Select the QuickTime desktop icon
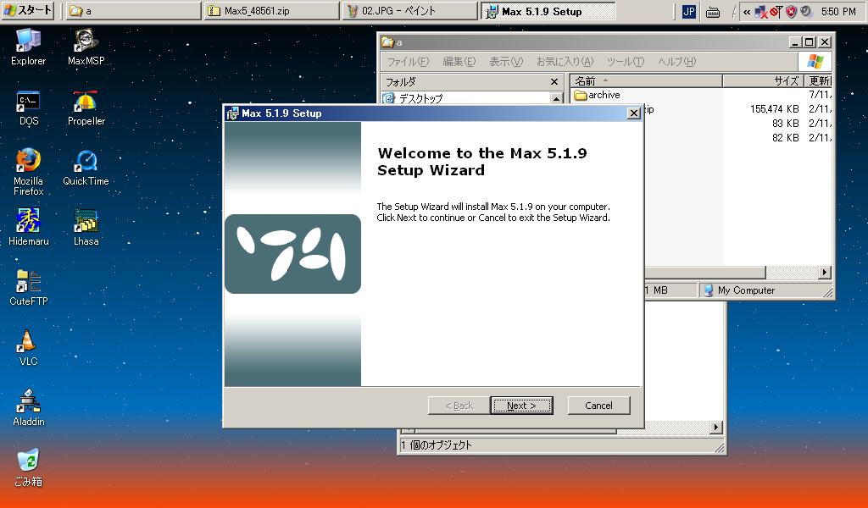The height and width of the screenshot is (508, 868). (x=86, y=168)
